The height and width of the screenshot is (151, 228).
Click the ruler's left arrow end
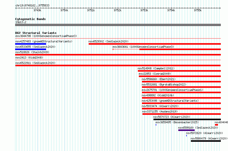click(16, 8)
